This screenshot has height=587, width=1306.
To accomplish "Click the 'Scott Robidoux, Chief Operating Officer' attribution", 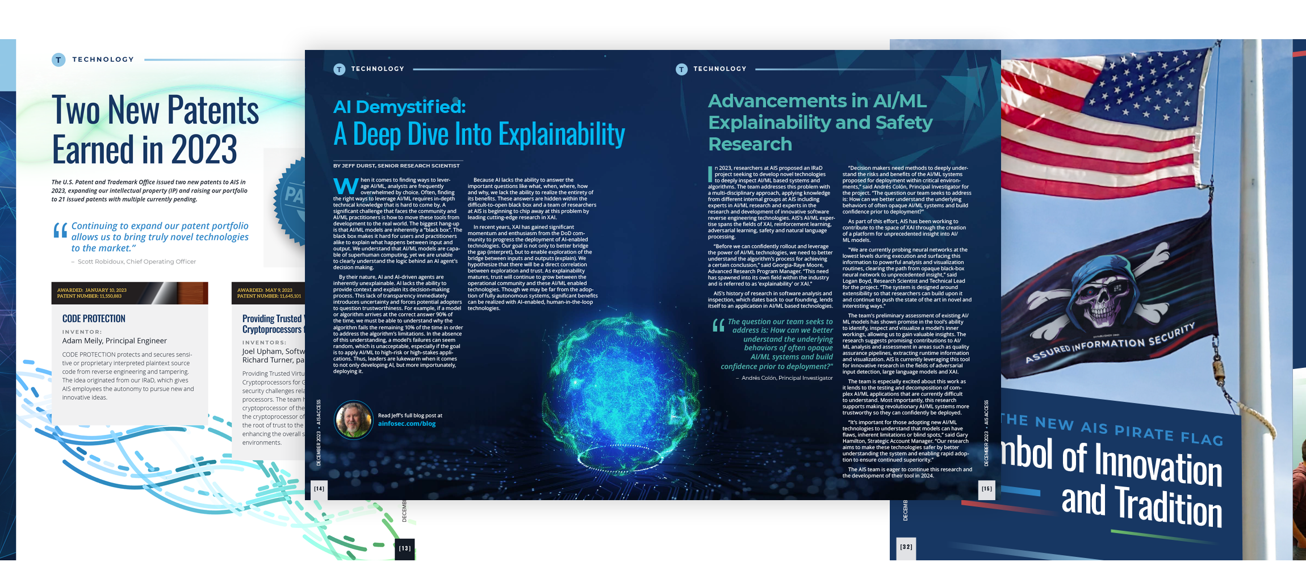I will [136, 262].
